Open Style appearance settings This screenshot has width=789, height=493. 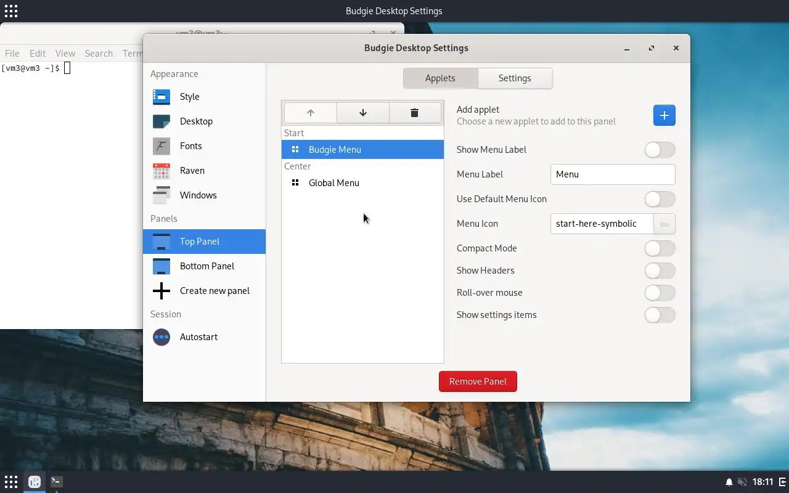coord(204,97)
